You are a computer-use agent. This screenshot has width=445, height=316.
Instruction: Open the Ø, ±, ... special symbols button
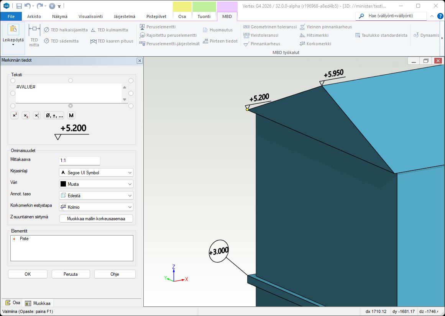pyautogui.click(x=54, y=115)
